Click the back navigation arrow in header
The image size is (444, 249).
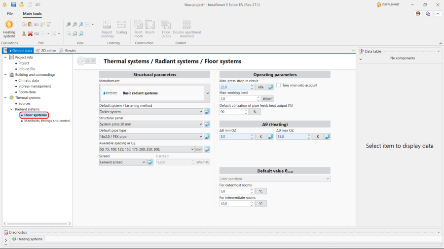81,61
